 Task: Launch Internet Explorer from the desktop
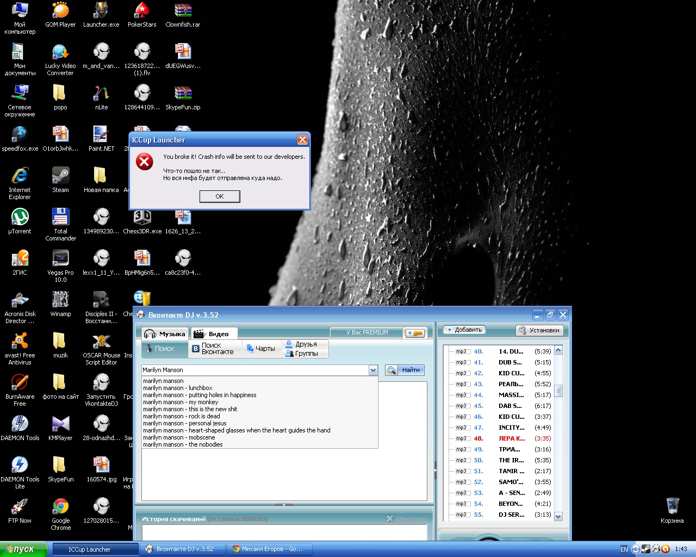(20, 183)
